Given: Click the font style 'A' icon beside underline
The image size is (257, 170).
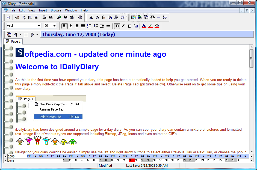Looking at the screenshot, I should pos(136,26).
